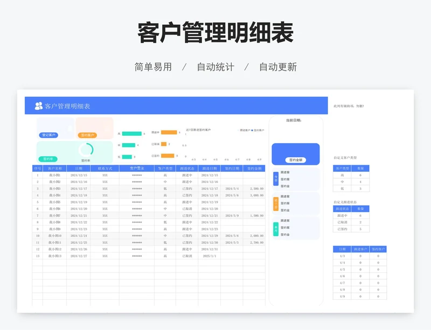Select the teal 本月 side tab

coord(276,229)
